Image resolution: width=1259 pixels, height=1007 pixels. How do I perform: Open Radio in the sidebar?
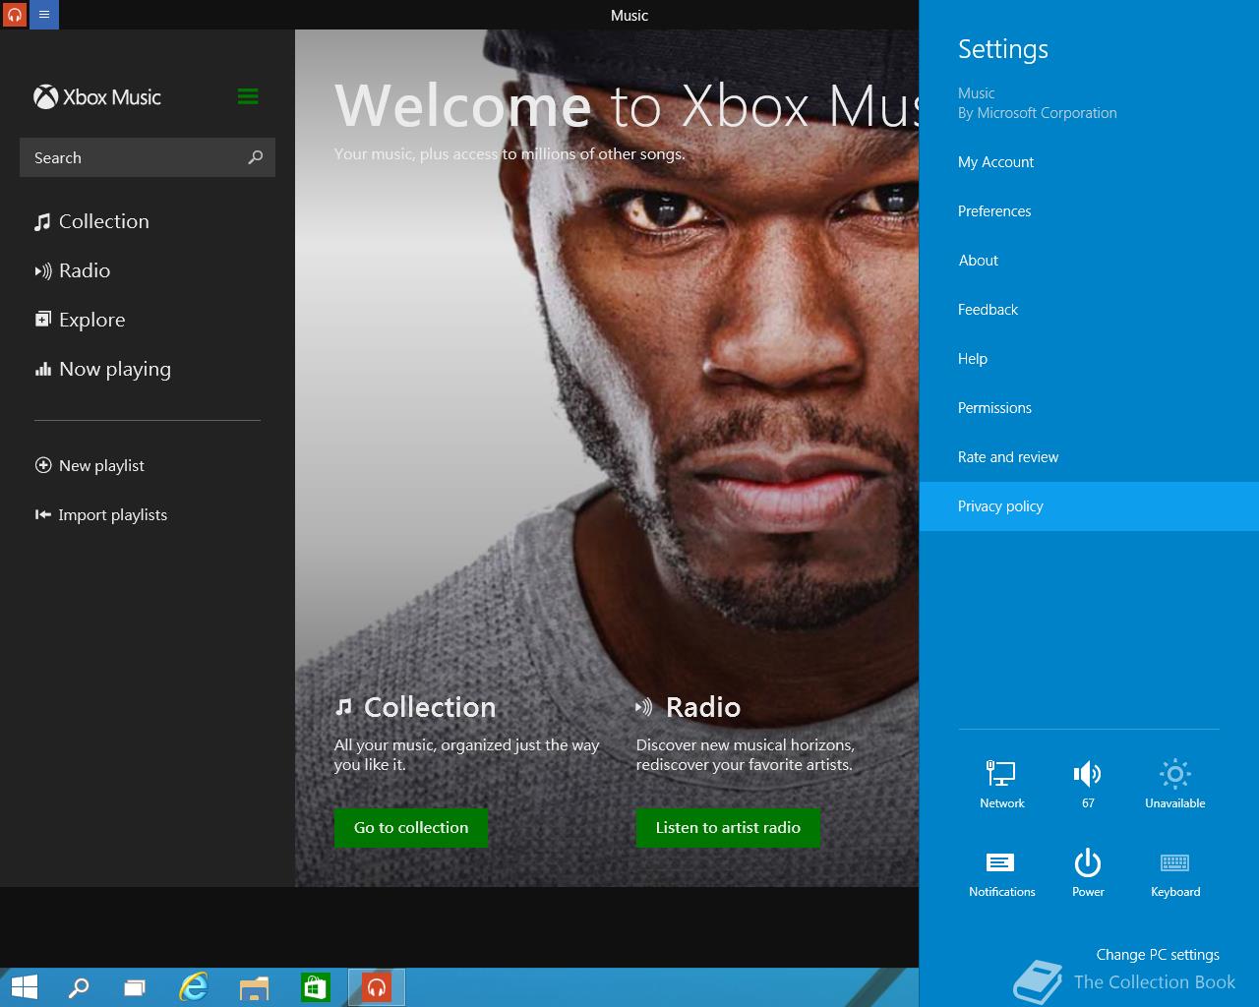[x=73, y=270]
